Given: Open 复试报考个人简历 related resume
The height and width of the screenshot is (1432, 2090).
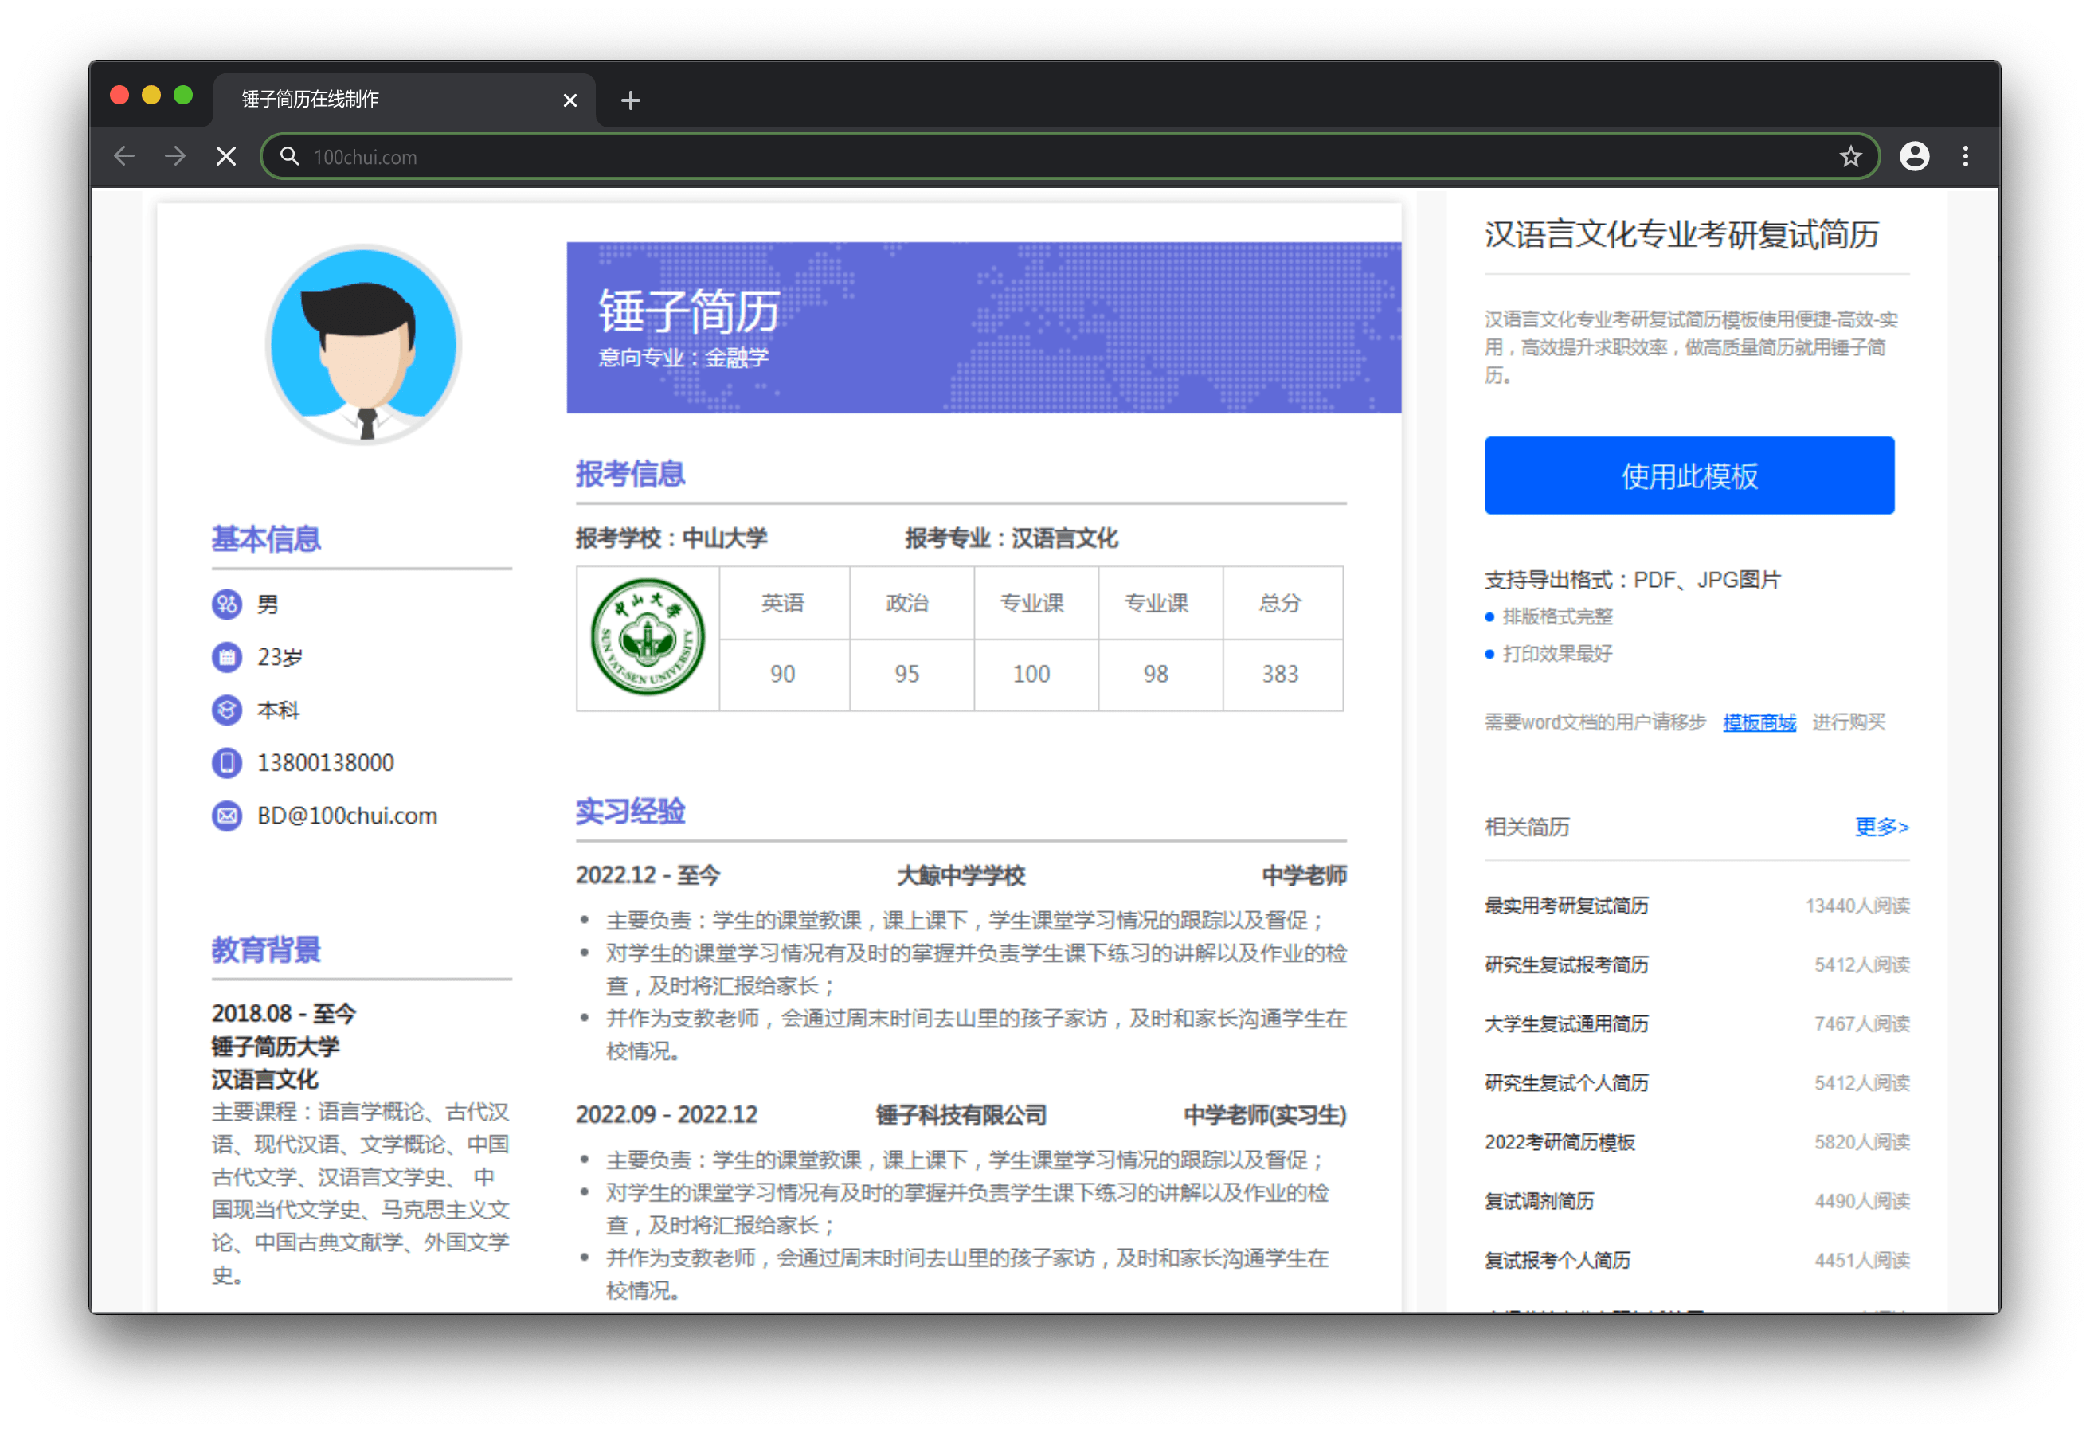Looking at the screenshot, I should 1556,1260.
